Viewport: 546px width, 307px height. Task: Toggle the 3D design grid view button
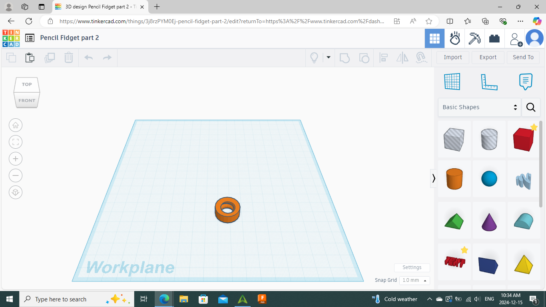434,38
